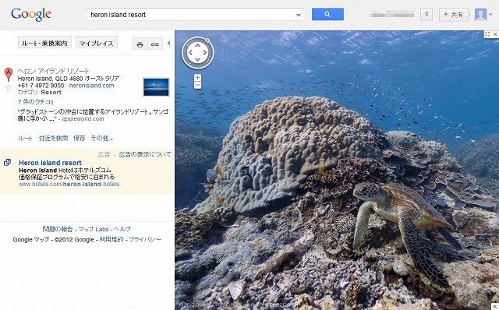Pan right with the Street View compass arrow
Screen dimensions: 499x310
click(x=205, y=52)
